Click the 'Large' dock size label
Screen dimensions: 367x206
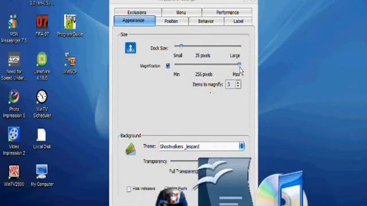click(x=235, y=56)
